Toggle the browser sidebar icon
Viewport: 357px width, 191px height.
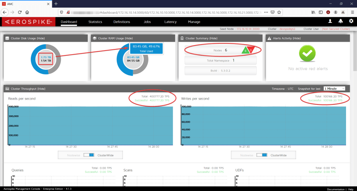tap(320, 12)
